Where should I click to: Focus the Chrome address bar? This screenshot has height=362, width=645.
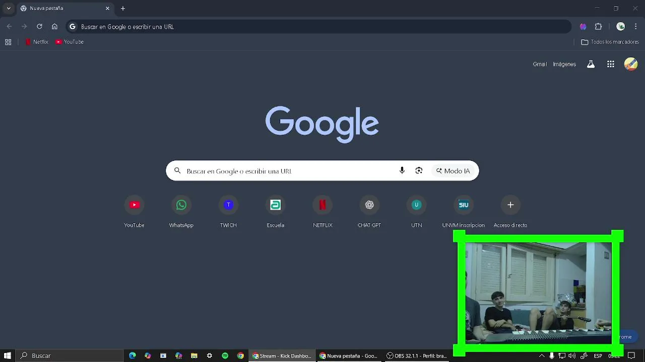point(318,27)
